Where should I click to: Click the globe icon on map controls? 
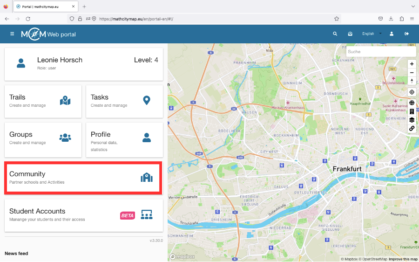coord(412,103)
